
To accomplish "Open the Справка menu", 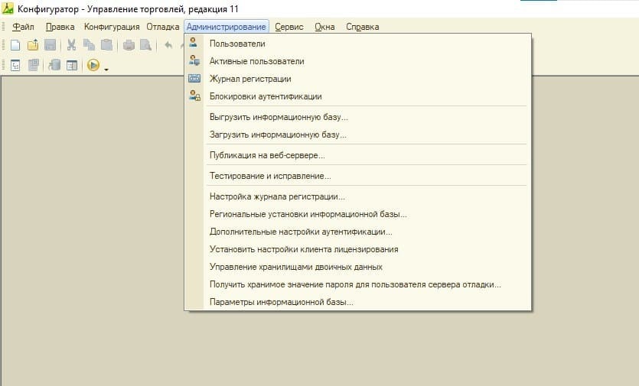I will click(362, 27).
